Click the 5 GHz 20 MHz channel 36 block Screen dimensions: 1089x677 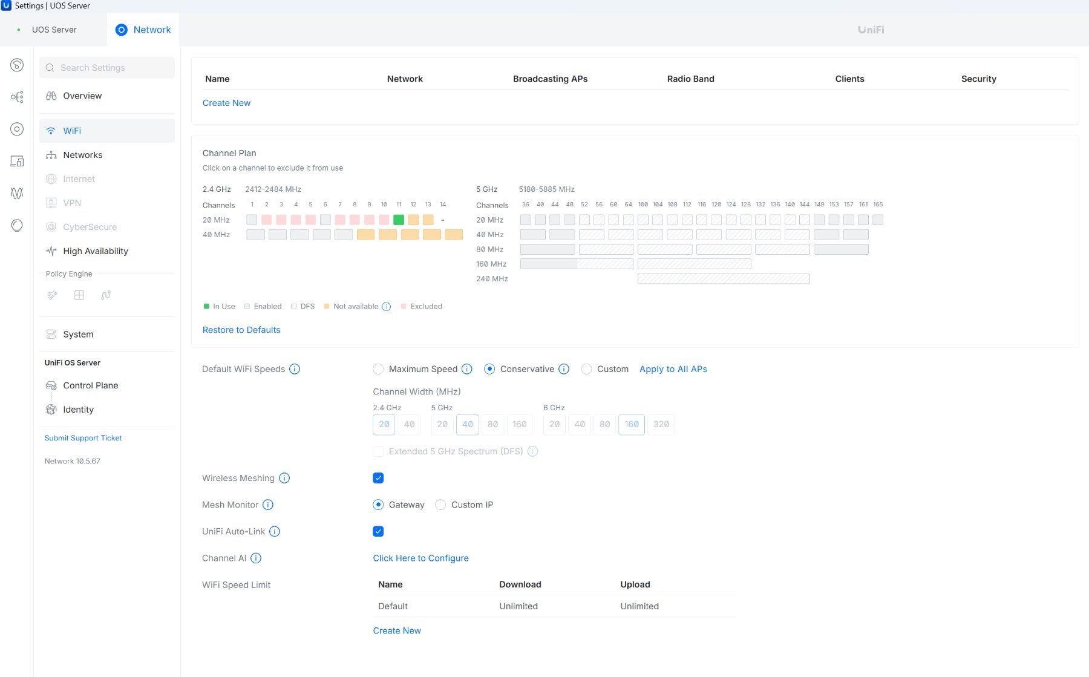[x=526, y=220]
